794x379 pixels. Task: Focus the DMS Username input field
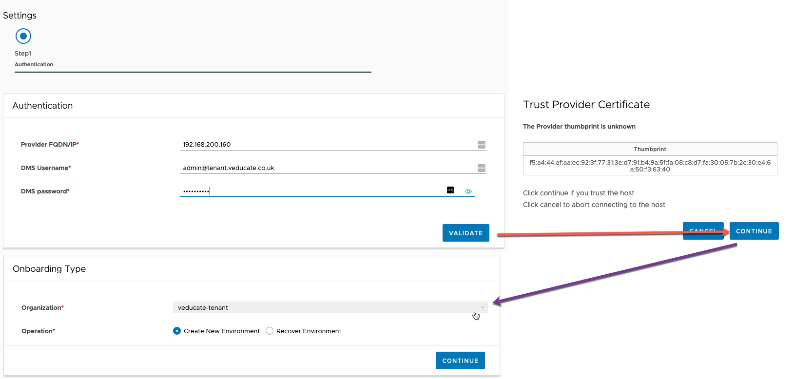[333, 168]
